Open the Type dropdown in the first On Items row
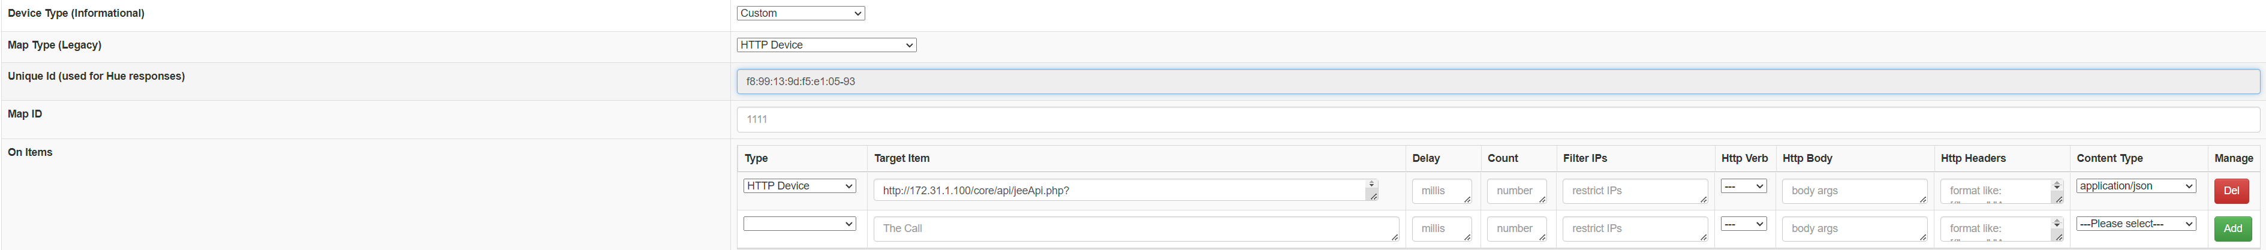Screen dimensions: 2266x250 800,186
